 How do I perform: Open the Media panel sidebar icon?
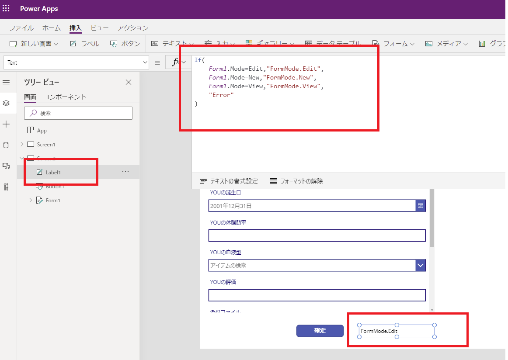(6, 166)
